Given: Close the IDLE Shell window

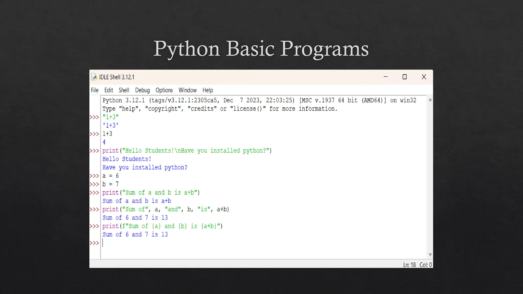Looking at the screenshot, I should pyautogui.click(x=424, y=77).
